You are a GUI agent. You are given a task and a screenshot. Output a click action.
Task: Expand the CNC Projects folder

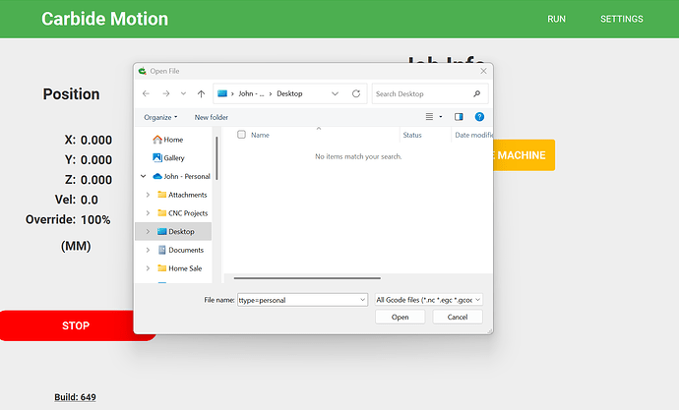coord(148,213)
